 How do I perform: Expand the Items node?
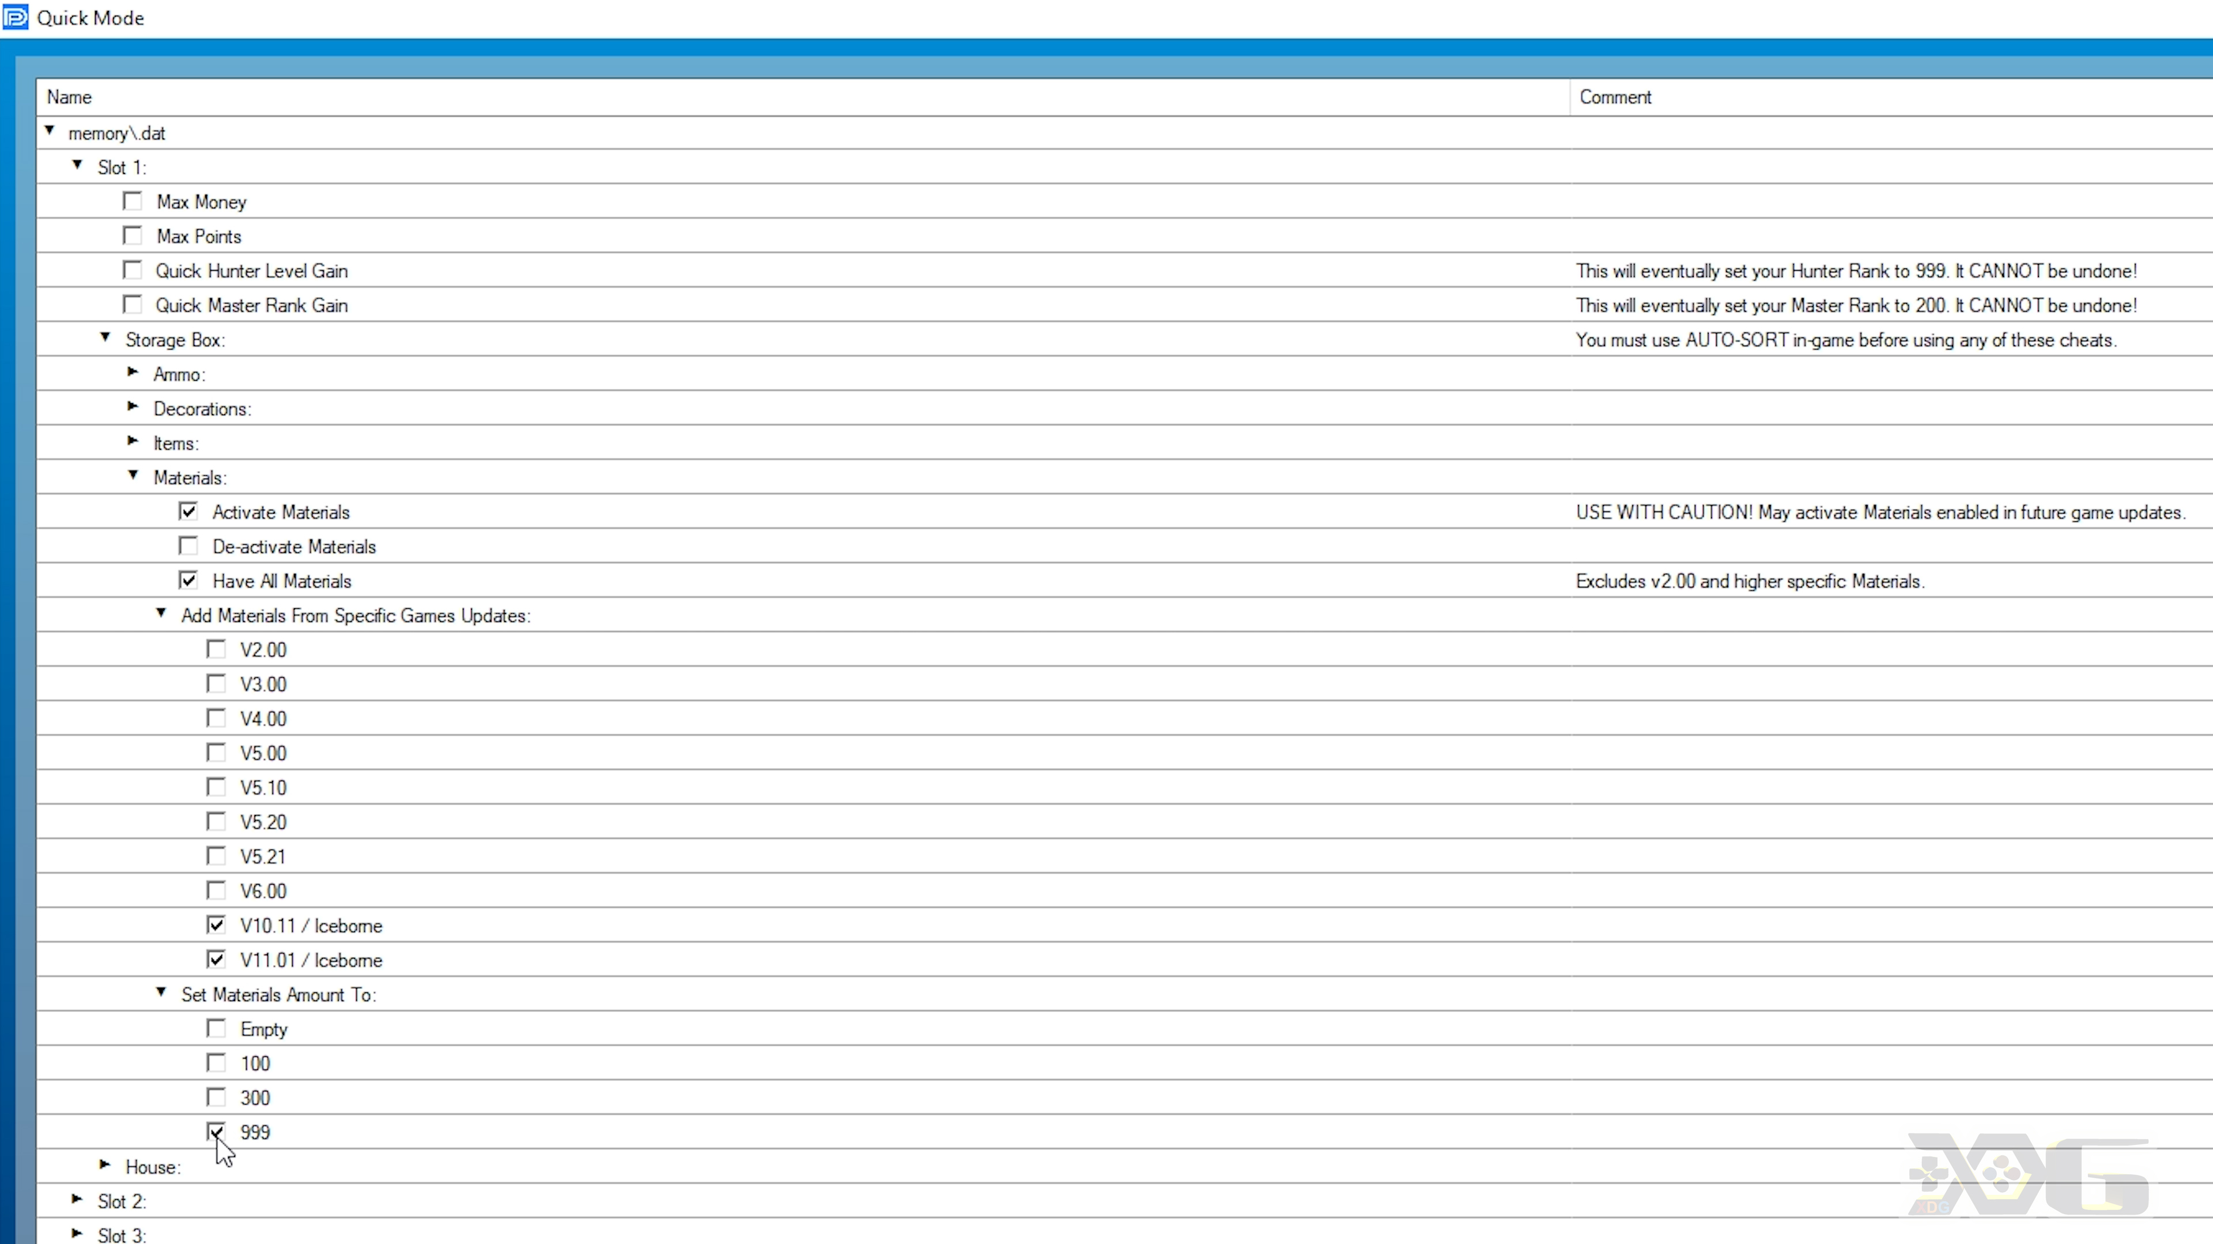(x=133, y=441)
